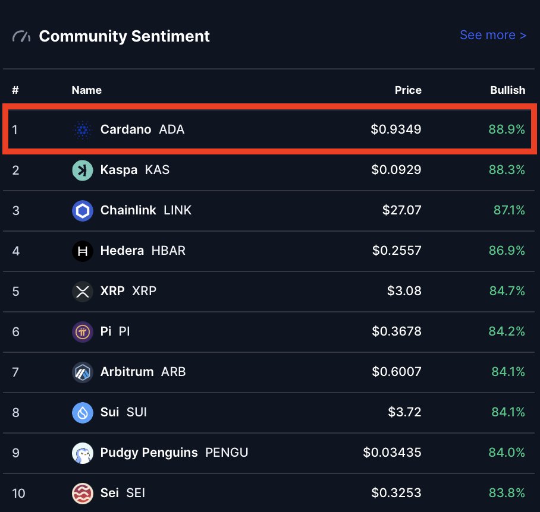Select the ARB ticker text

pos(174,372)
